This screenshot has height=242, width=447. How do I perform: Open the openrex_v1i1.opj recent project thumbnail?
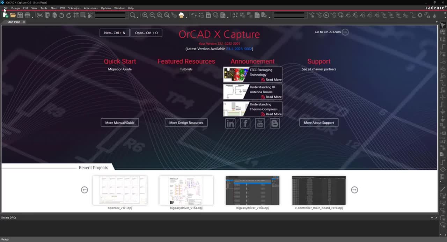point(120,190)
